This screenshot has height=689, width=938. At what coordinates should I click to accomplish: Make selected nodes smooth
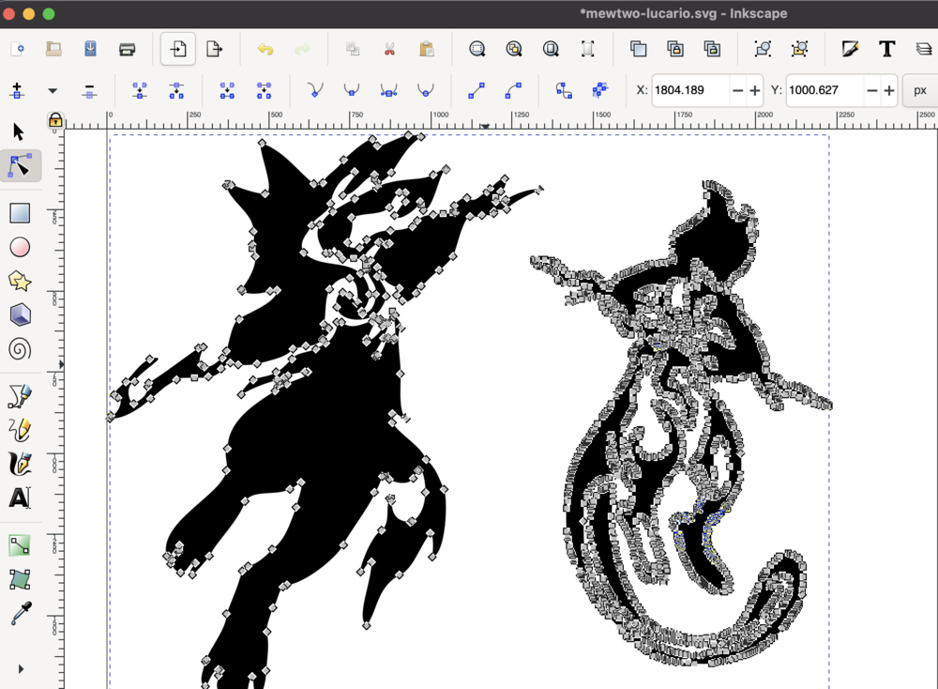(352, 90)
